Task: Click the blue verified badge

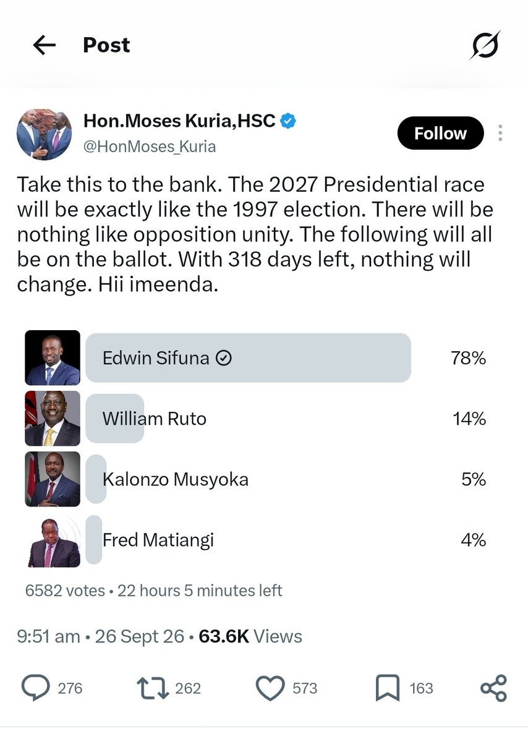Action: click(288, 121)
